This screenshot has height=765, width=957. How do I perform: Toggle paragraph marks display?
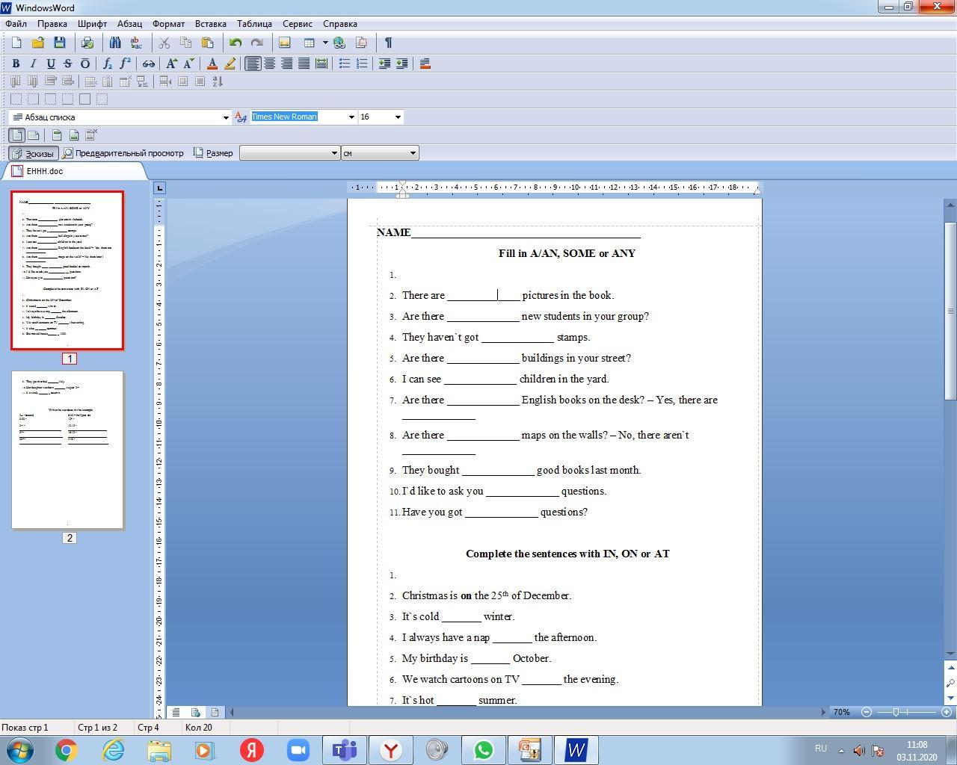[x=388, y=43]
